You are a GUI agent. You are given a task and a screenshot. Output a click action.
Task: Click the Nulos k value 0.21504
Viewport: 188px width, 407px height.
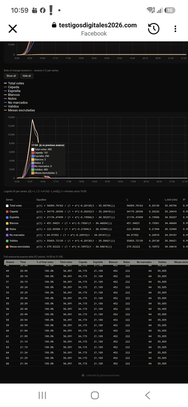click(x=153, y=229)
